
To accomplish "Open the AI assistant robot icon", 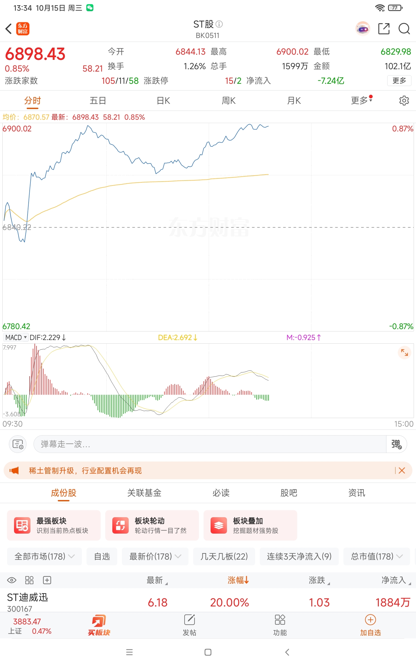I will pos(363,29).
